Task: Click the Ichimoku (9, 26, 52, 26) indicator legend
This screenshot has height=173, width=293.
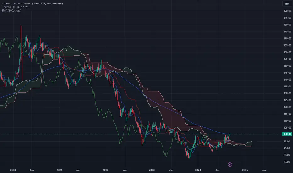Action: click(15, 7)
